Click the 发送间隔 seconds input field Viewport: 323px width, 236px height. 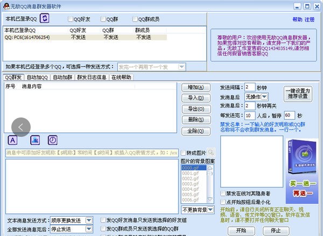coord(250,87)
